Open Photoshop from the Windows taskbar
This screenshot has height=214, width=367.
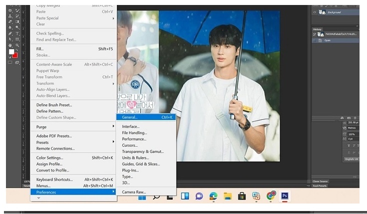[285, 196]
